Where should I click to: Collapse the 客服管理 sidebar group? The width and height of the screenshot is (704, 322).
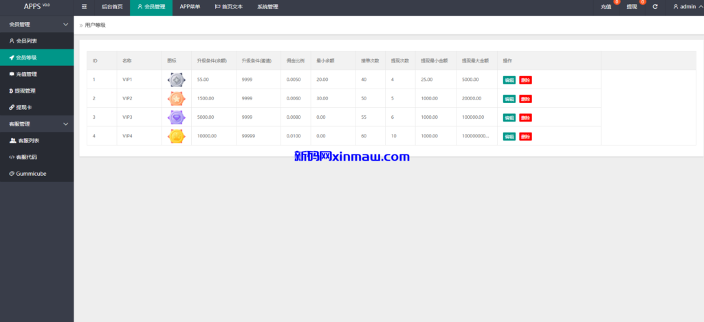37,124
